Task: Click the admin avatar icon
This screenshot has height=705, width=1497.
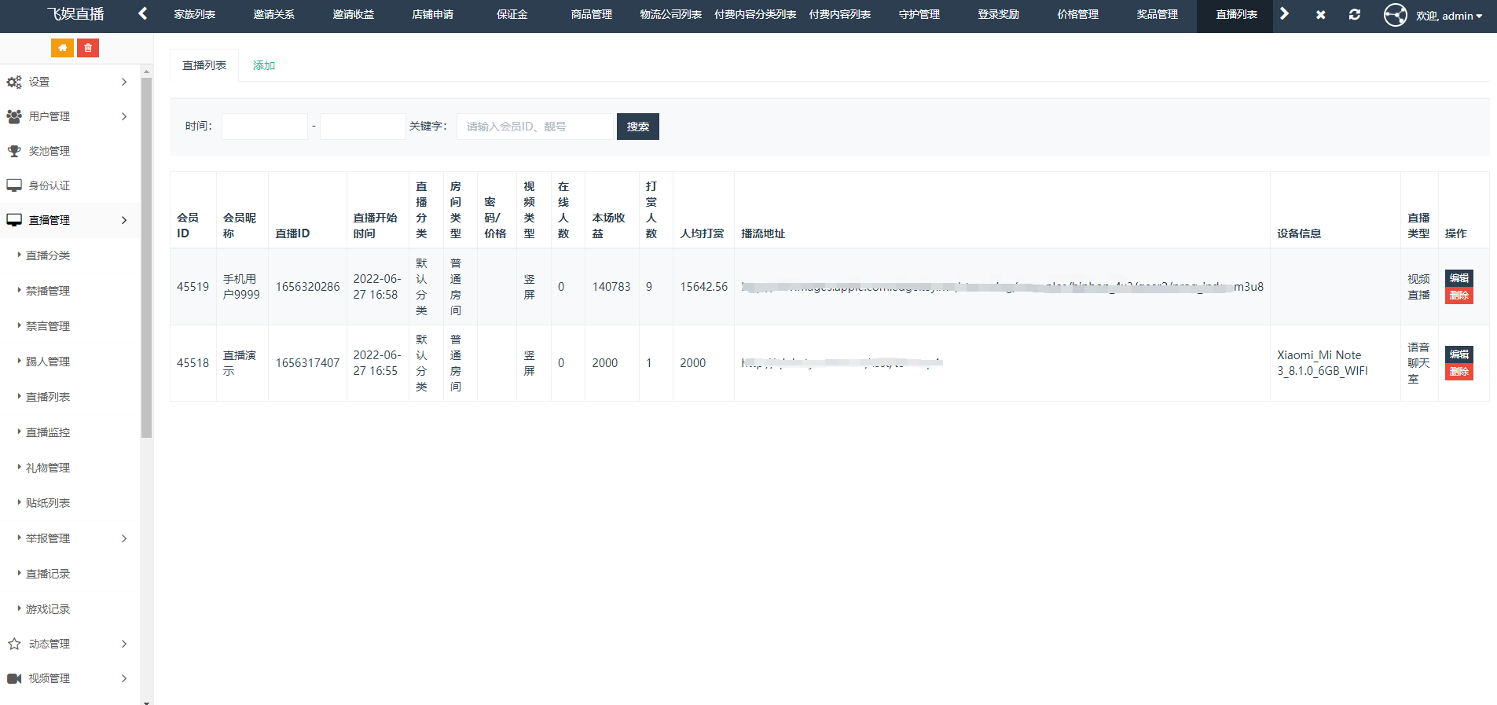Action: [1395, 15]
